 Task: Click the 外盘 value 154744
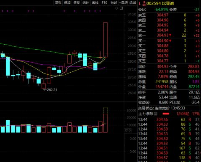point(162,86)
